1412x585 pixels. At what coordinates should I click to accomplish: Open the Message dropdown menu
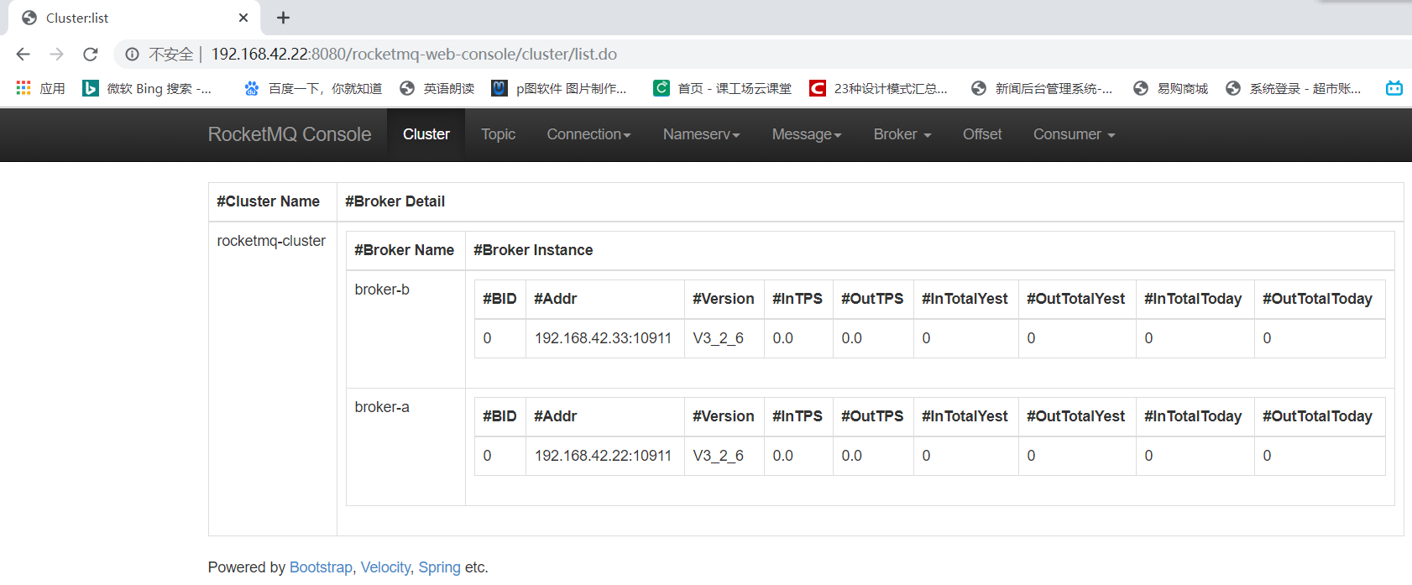[806, 134]
